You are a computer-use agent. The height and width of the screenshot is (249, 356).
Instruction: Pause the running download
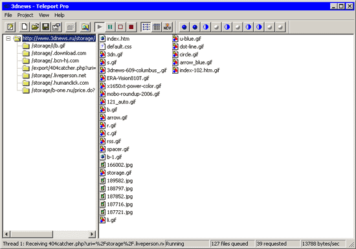coord(110,27)
